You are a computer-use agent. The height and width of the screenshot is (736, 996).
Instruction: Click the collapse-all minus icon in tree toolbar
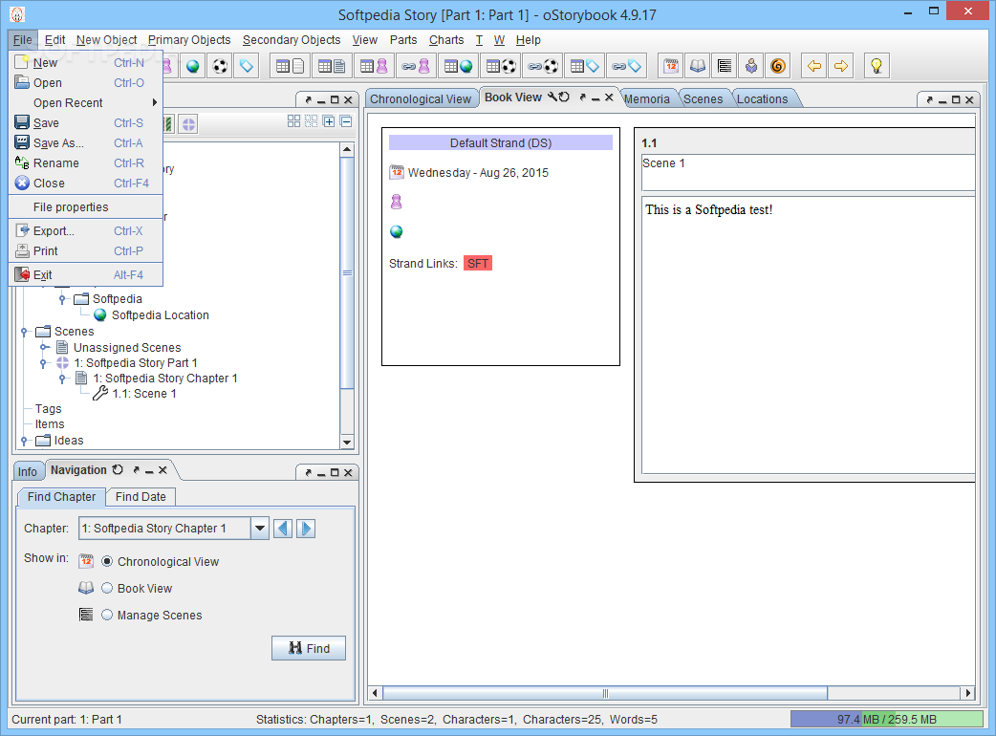[346, 121]
